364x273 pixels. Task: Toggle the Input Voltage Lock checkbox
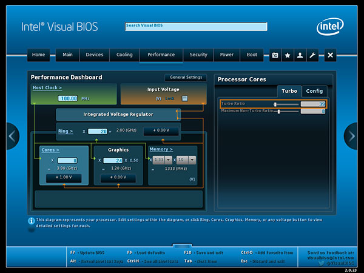pyautogui.click(x=185, y=98)
